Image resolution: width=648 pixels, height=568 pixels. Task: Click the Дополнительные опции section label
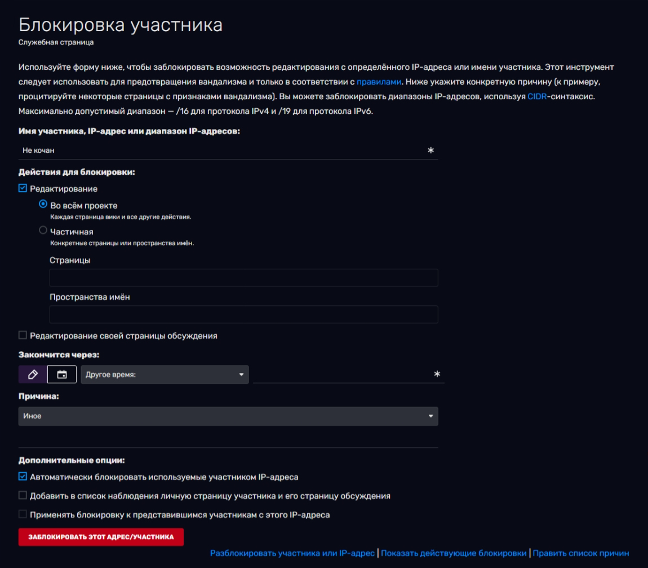point(72,460)
